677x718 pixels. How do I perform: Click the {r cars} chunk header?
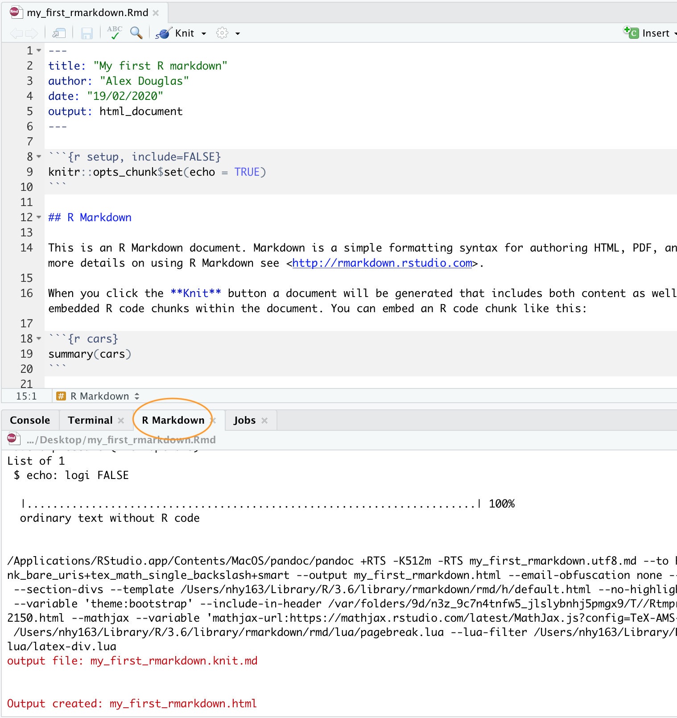click(83, 338)
